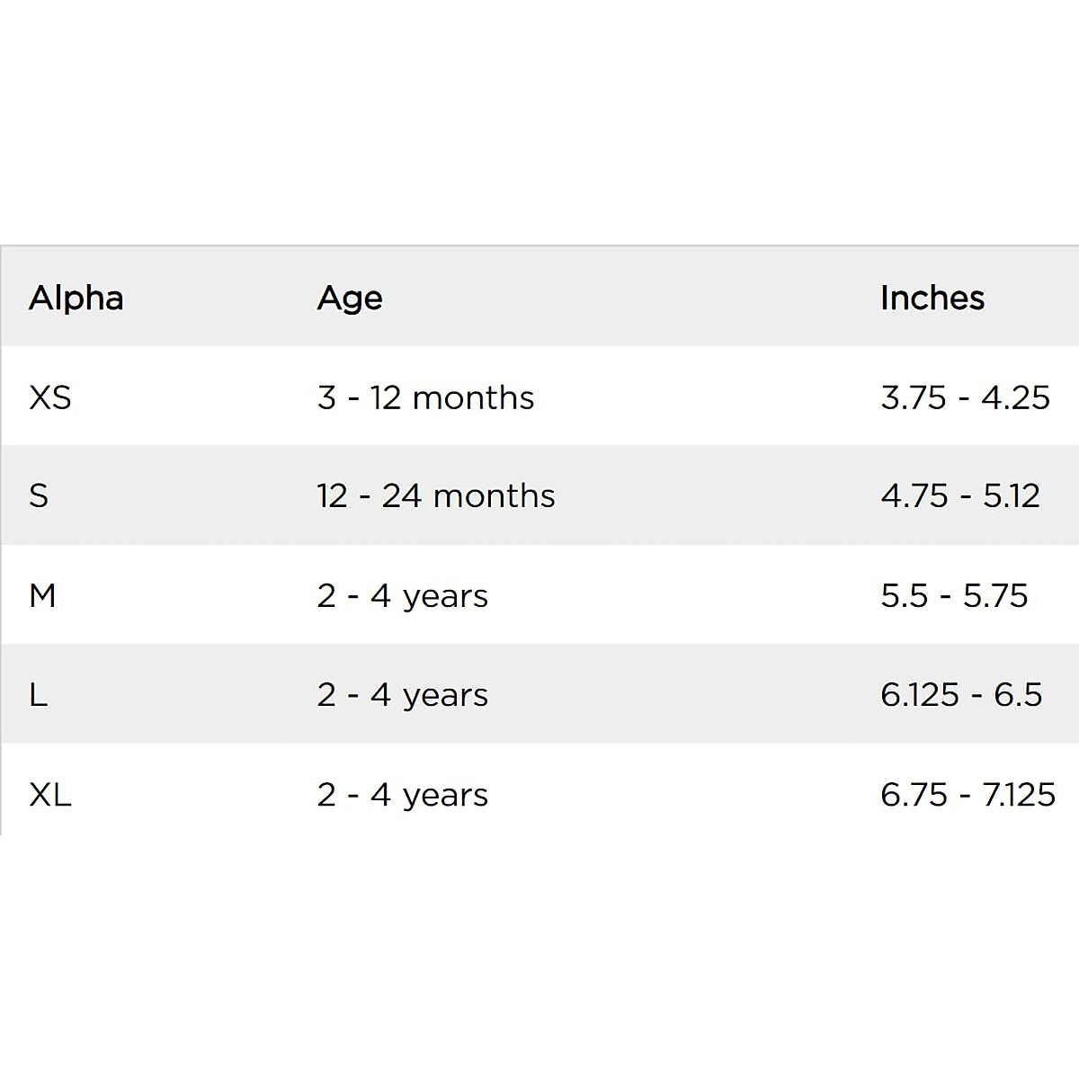Pick the 6.125 - 6.5 inches value
Viewport: 1079px width, 1079px height.
point(961,694)
